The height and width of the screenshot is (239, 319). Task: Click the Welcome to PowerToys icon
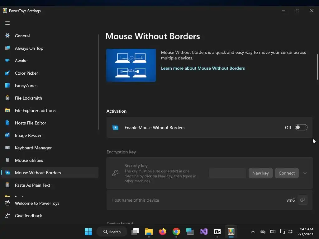(7, 203)
